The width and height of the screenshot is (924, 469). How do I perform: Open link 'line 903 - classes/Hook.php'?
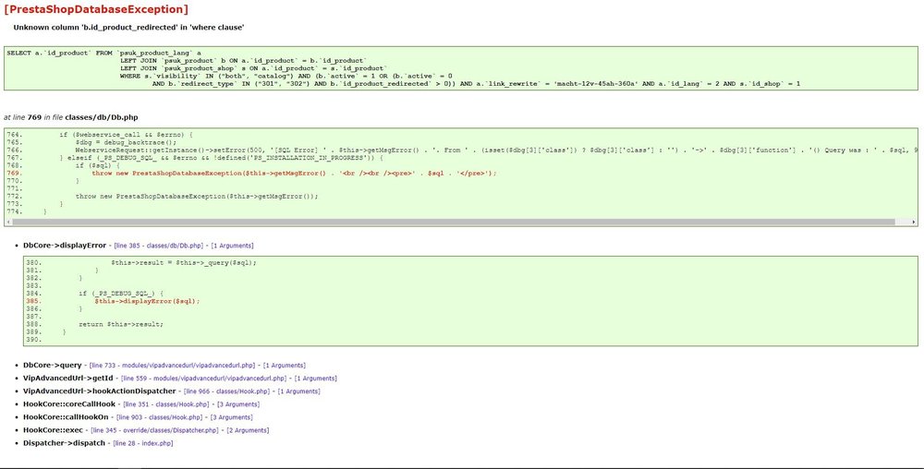pos(160,417)
